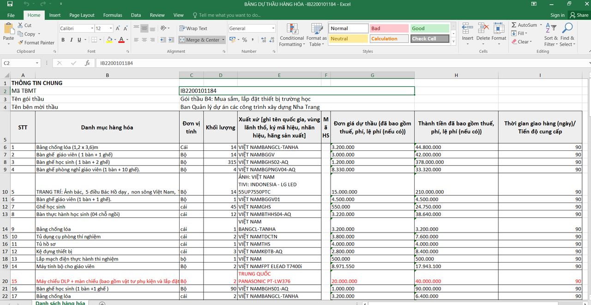Open the Name Box dropdown arrow
This screenshot has width=591, height=305.
(37, 63)
